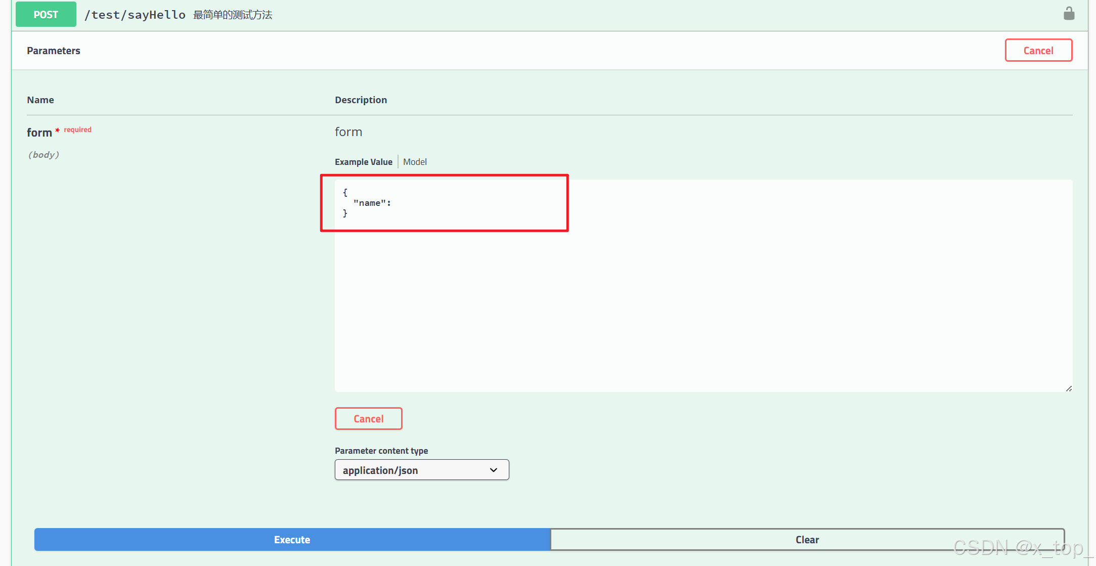Switch to the Example Value tab
Viewport: 1096px width, 566px height.
pos(363,162)
